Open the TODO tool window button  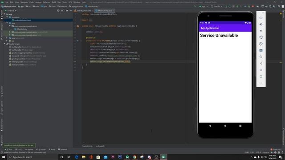[x=19, y=149]
